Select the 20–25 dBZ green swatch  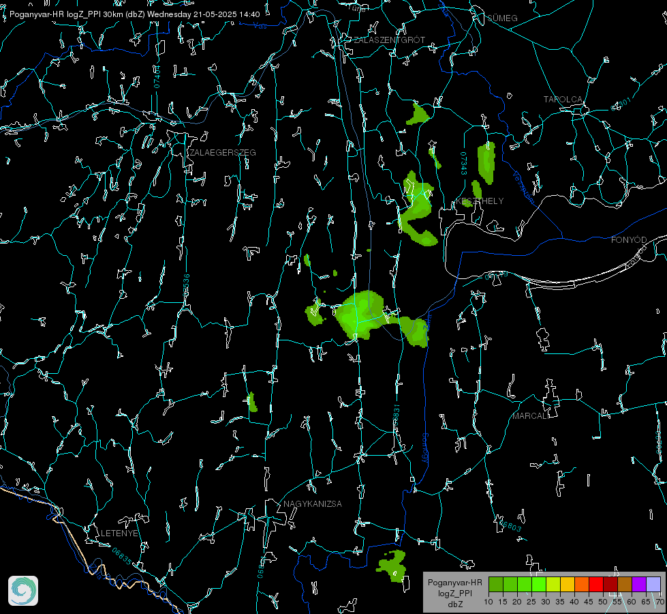click(x=525, y=584)
